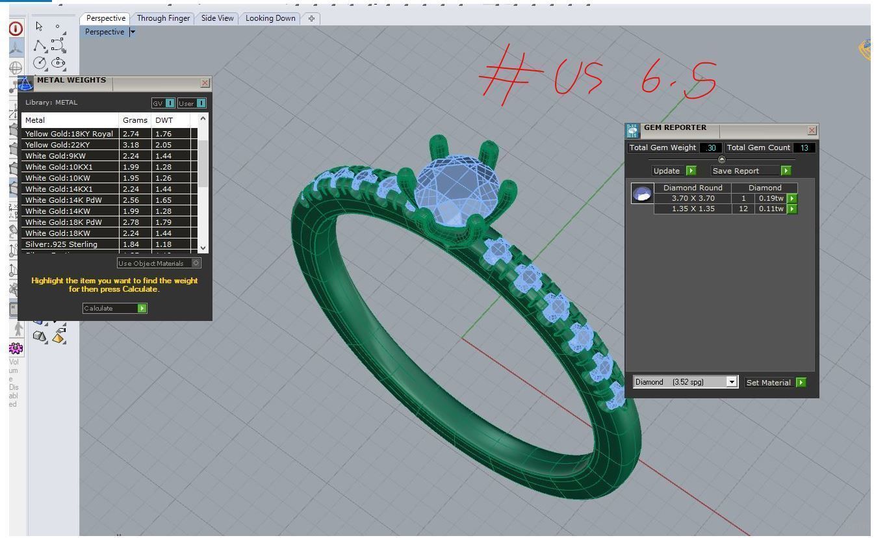Select Yellow Gold:22KY row
The height and width of the screenshot is (538, 874).
click(109, 144)
